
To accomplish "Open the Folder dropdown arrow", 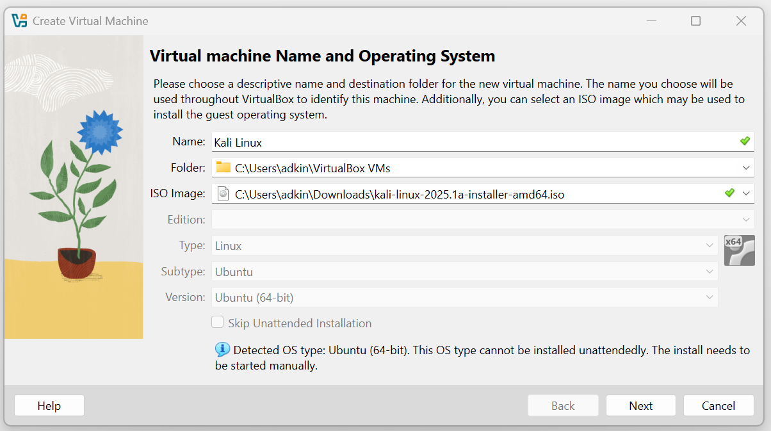I will [746, 168].
